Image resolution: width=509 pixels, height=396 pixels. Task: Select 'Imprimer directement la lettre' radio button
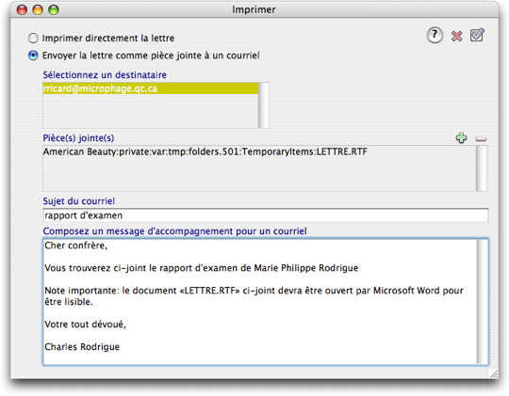click(33, 39)
